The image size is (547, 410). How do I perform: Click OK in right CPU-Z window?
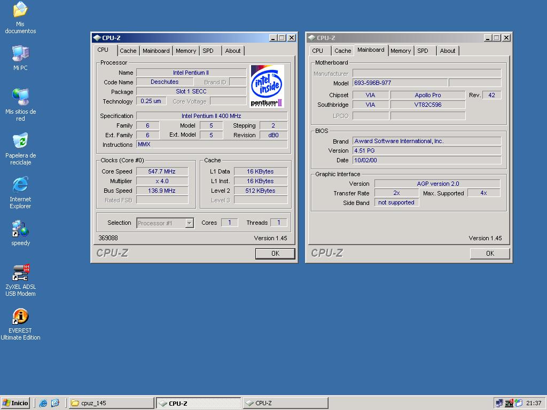tap(490, 254)
